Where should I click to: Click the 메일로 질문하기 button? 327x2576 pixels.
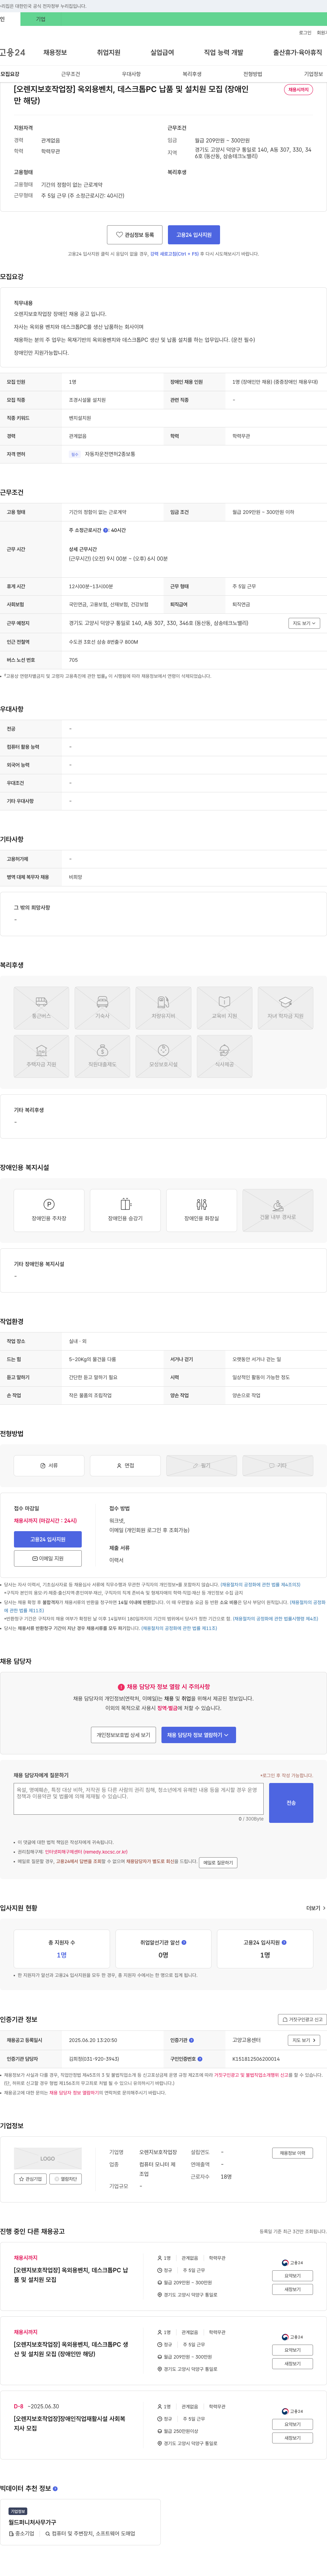click(218, 1863)
